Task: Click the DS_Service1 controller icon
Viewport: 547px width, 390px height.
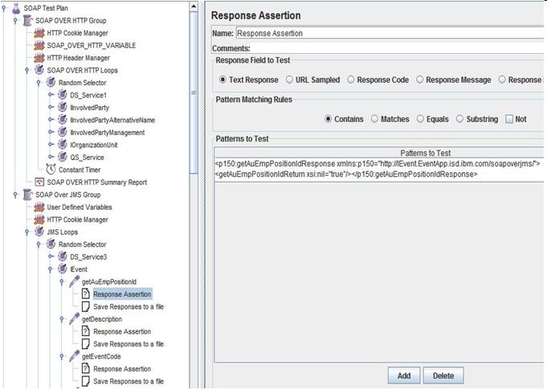Action: coord(63,95)
